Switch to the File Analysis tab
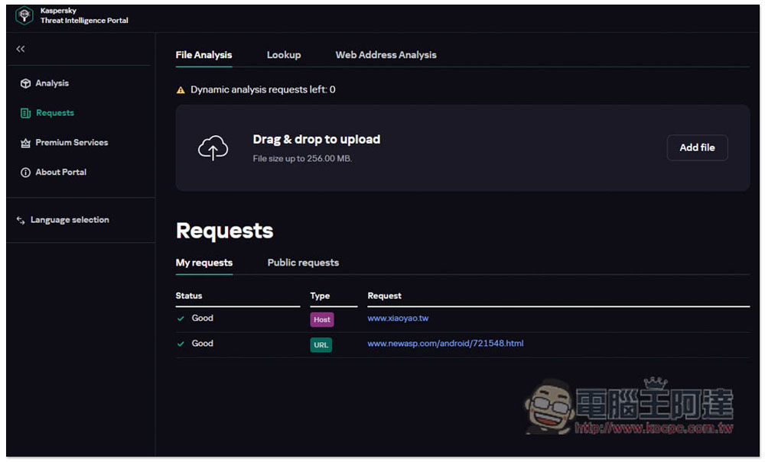Image resolution: width=765 pixels, height=462 pixels. click(x=203, y=55)
